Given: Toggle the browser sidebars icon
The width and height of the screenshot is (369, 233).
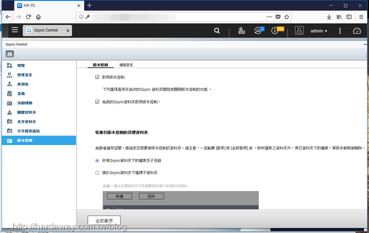Looking at the screenshot, I should pos(349,17).
